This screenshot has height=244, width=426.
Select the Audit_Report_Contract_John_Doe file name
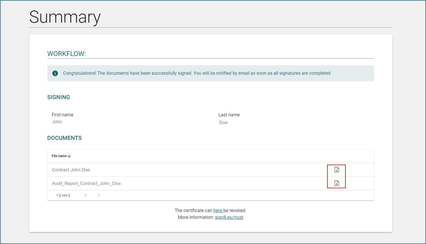pos(86,183)
